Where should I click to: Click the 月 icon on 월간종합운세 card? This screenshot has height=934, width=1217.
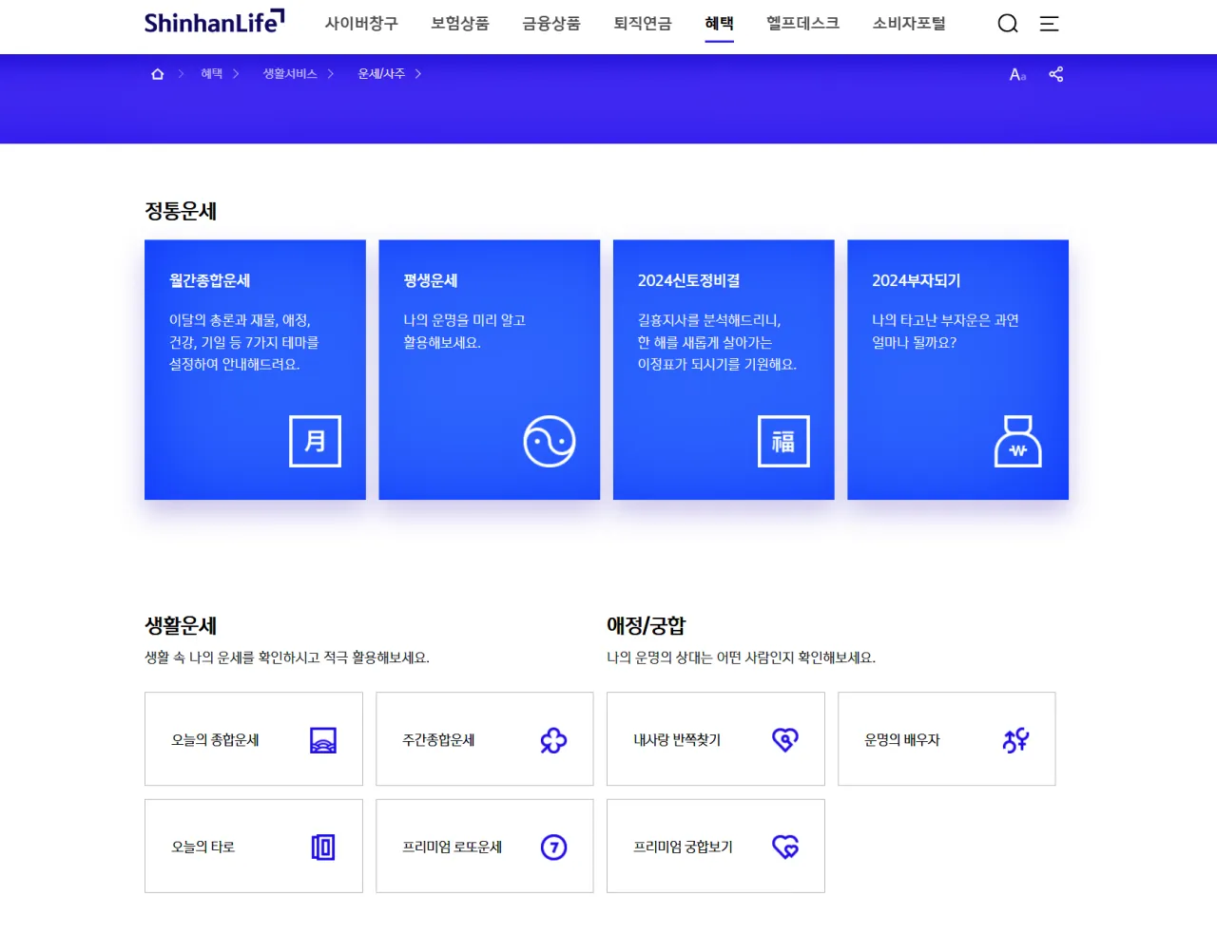point(315,441)
